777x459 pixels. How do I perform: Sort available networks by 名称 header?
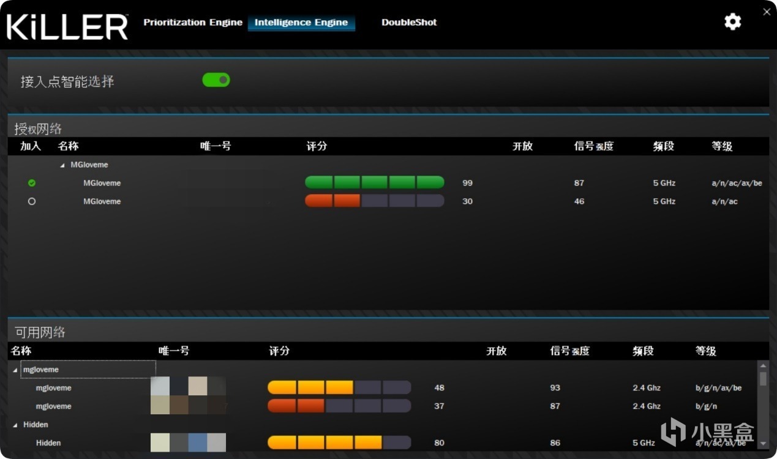21,351
